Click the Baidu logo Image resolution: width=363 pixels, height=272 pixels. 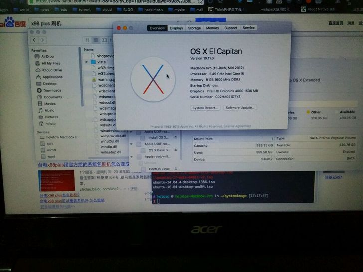coord(13,23)
